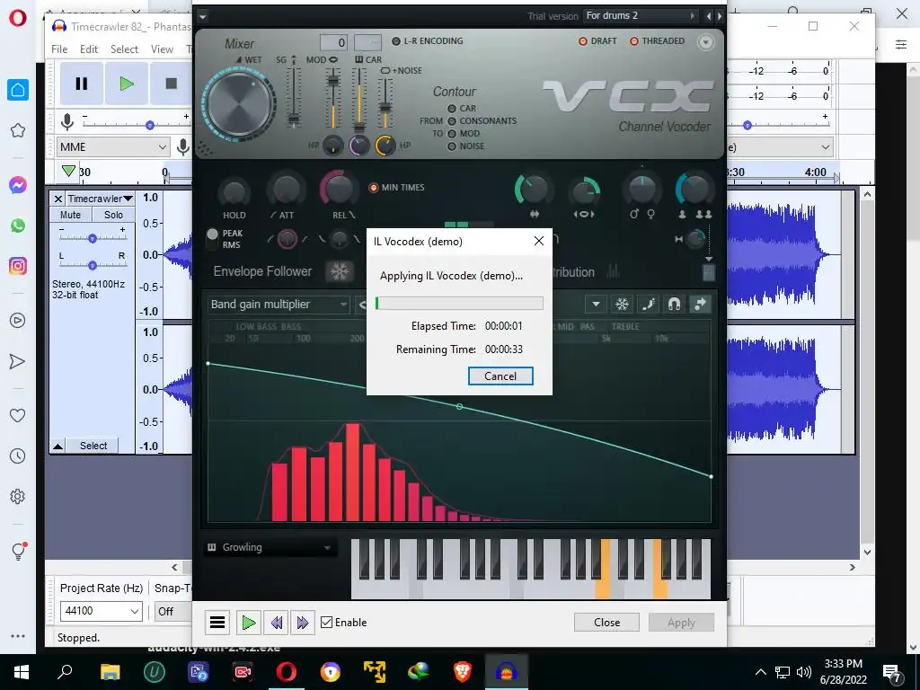Click the green Play button in Audacity
This screenshot has width=920, height=690.
(x=126, y=84)
